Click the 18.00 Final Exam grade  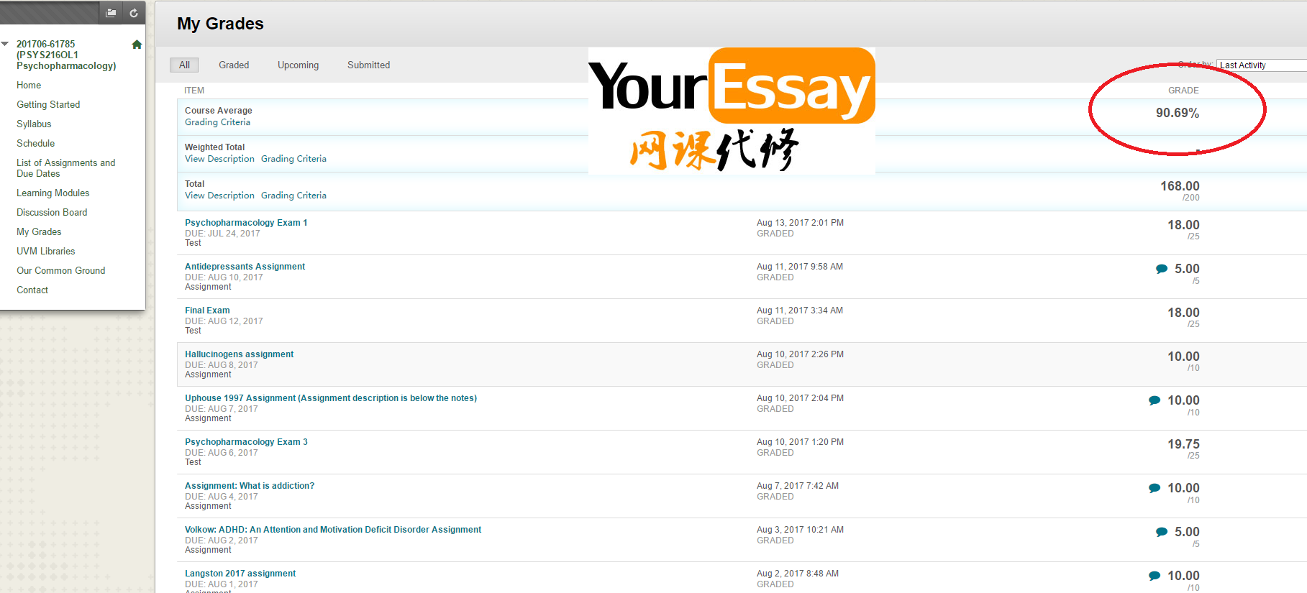pyautogui.click(x=1183, y=313)
